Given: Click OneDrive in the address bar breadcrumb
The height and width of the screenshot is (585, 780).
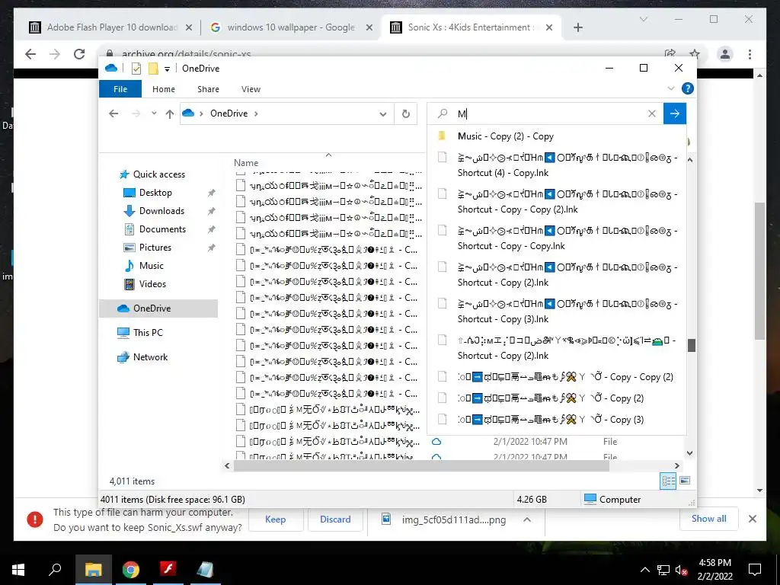Looking at the screenshot, I should pos(229,113).
